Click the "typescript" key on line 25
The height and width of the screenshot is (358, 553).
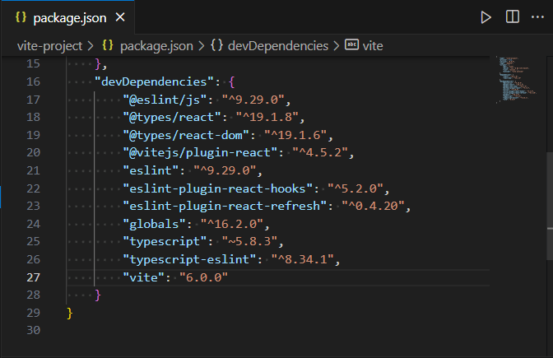[165, 242]
